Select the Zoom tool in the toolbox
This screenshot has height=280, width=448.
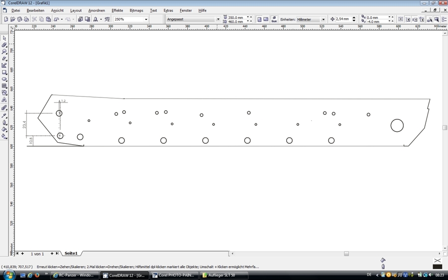coord(4,52)
